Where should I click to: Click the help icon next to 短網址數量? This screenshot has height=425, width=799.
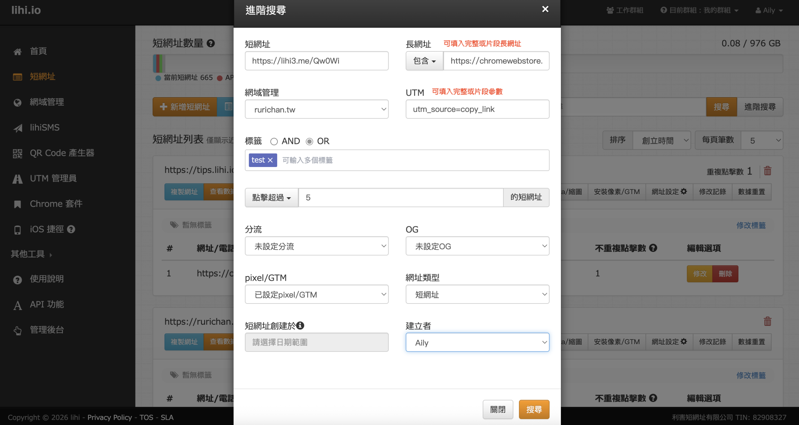point(211,43)
